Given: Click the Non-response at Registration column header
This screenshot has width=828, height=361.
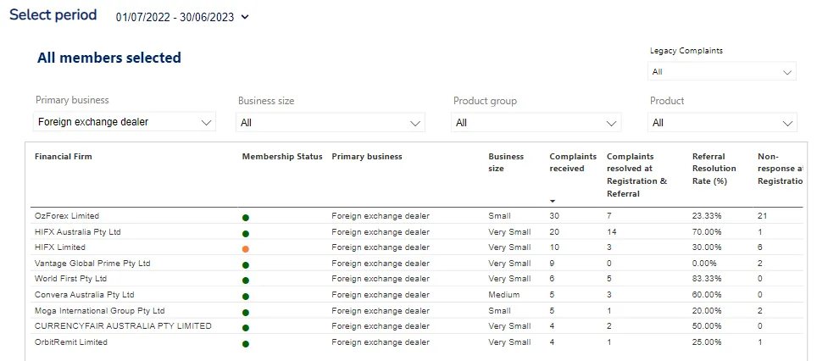Looking at the screenshot, I should (781, 169).
